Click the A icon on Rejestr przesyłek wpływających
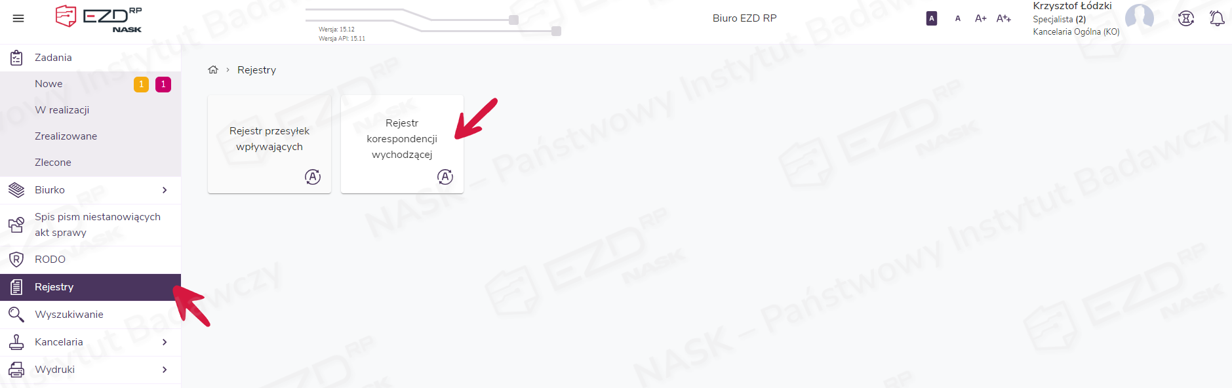This screenshot has height=388, width=1232. pos(313,177)
